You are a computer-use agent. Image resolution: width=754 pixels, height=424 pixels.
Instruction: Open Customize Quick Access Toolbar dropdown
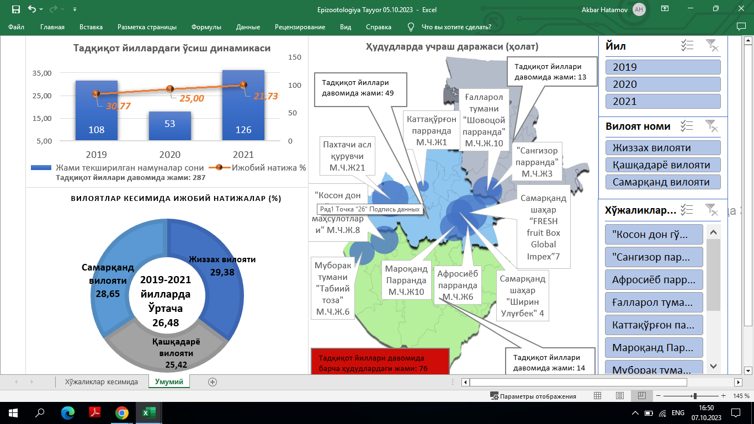click(x=75, y=9)
